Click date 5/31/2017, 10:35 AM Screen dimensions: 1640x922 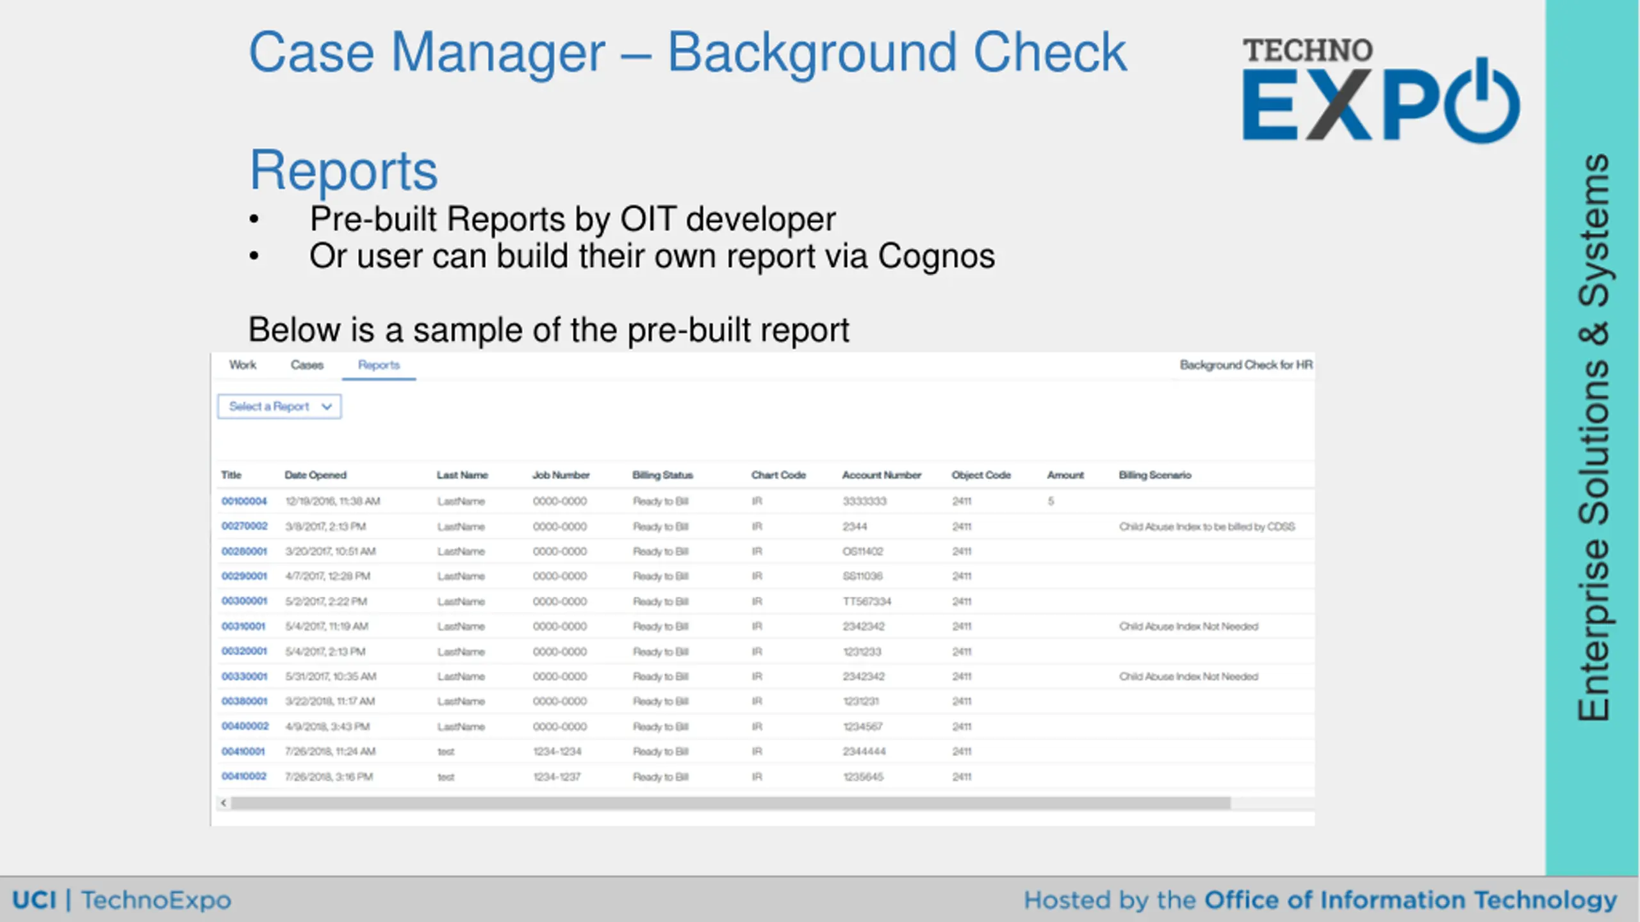point(331,677)
